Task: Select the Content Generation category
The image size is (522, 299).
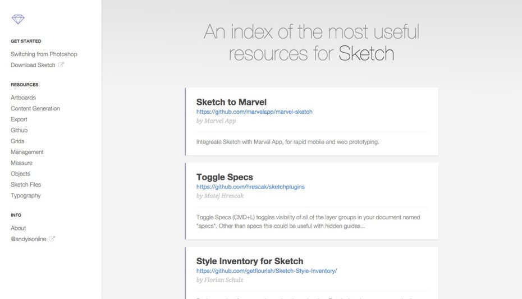Action: (35, 108)
